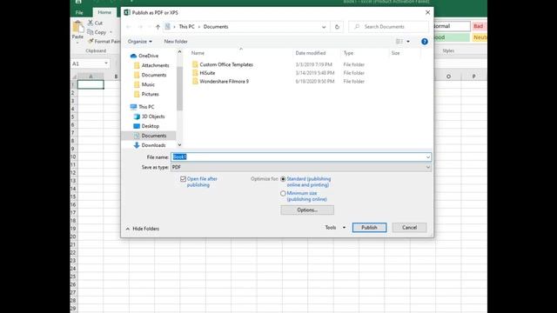Image resolution: width=557 pixels, height=313 pixels.
Task: Click the view layout icon in the dialog toolbar
Action: [x=399, y=42]
